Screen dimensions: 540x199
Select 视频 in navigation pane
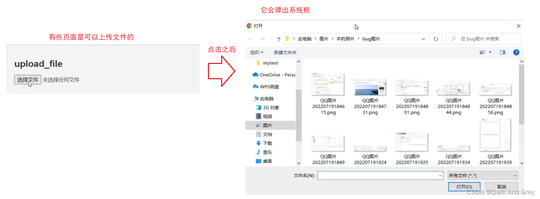coord(264,117)
